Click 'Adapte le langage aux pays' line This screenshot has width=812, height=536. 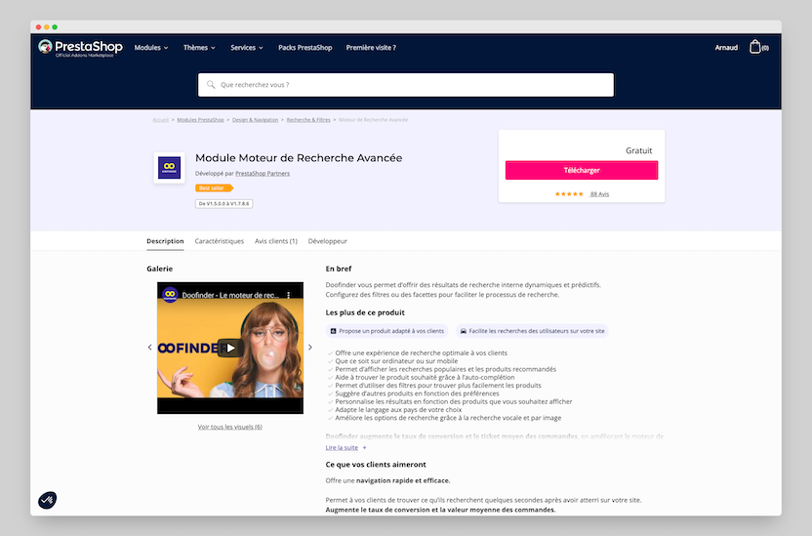tap(398, 410)
